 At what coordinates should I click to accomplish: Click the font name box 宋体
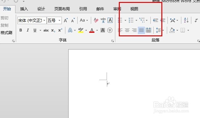point(30,20)
